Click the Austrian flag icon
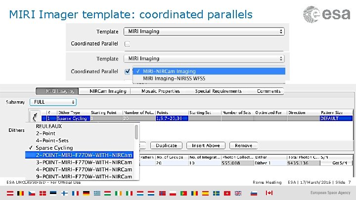Image resolution: width=356 pixels, height=200 pixels. pos(10,193)
